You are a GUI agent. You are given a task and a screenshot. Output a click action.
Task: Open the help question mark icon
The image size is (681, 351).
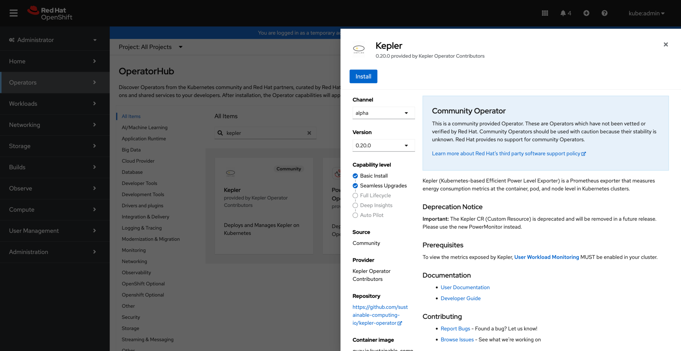(x=604, y=13)
